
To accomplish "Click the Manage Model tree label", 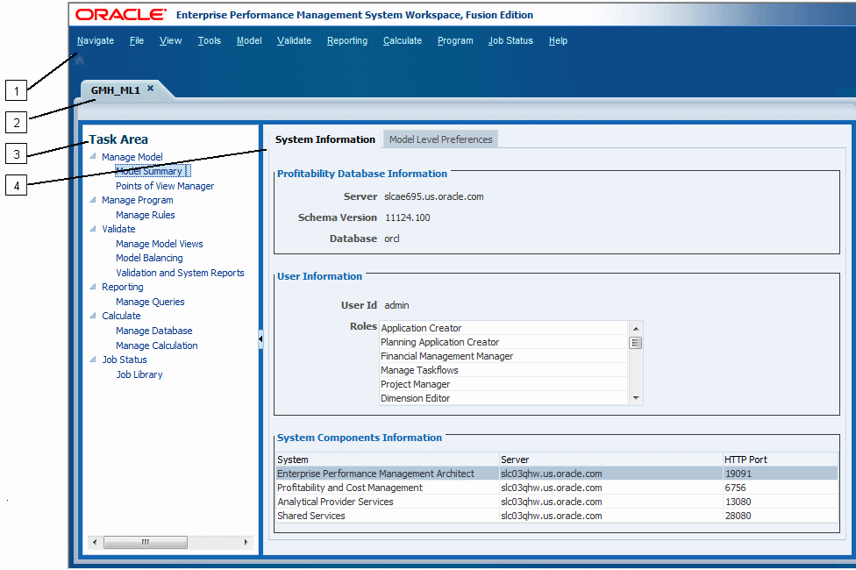I will [132, 157].
